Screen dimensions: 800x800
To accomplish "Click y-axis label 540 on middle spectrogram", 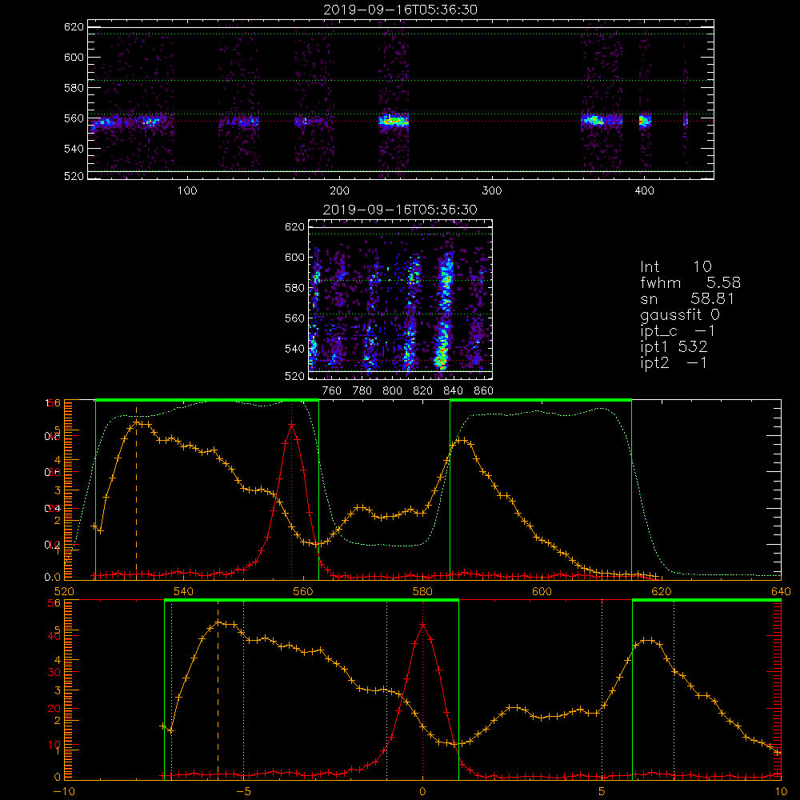I will pyautogui.click(x=294, y=349).
